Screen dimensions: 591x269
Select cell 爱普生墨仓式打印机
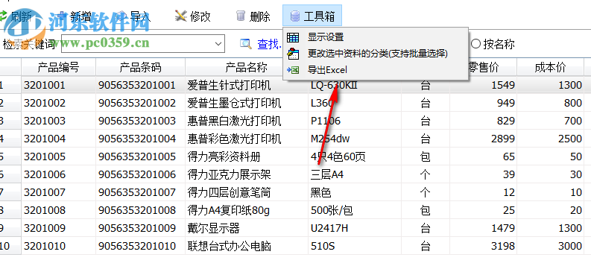(x=247, y=103)
